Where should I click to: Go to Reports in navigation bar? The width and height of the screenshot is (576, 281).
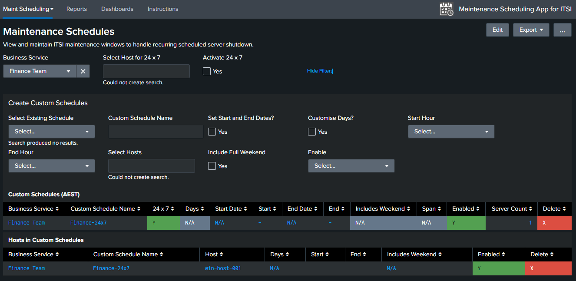76,9
